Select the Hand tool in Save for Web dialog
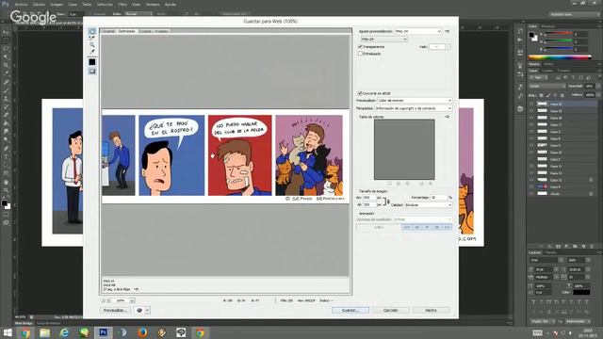 pos(92,31)
